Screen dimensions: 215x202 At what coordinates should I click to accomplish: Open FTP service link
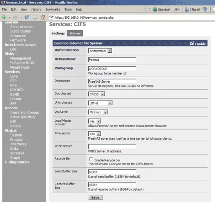(x=13, y=81)
